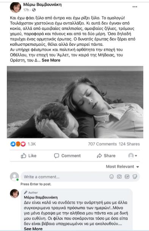149x231 pixels.
Task: Click the public globe privacy icon
Action: click(x=34, y=10)
